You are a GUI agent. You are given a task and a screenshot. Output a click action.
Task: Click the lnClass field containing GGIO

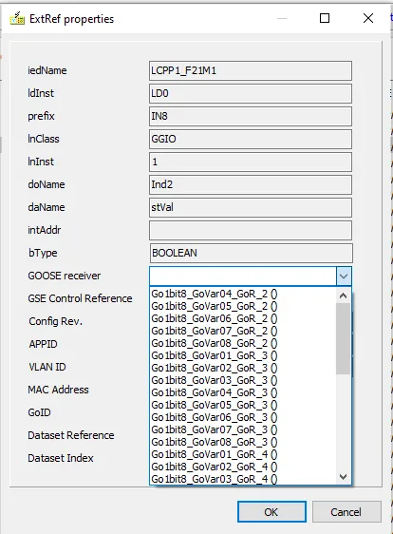(x=251, y=140)
